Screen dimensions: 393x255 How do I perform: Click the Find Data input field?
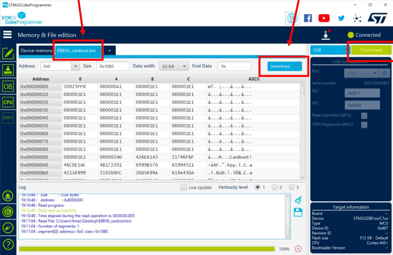234,66
